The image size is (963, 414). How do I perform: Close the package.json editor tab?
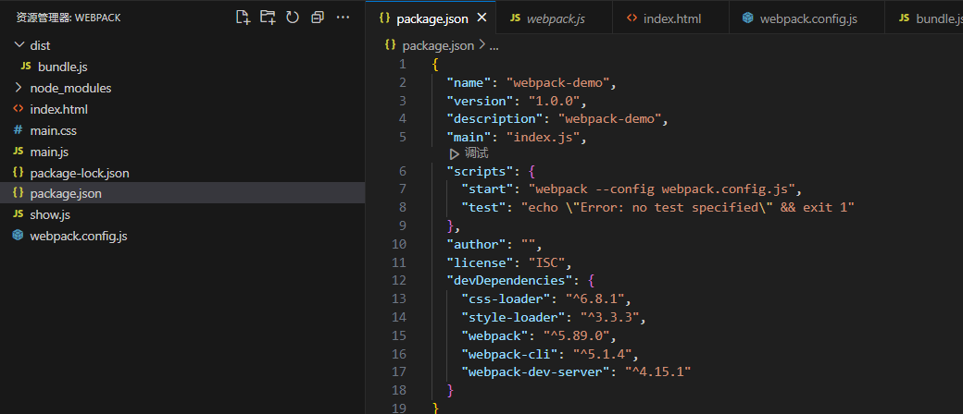click(x=482, y=18)
